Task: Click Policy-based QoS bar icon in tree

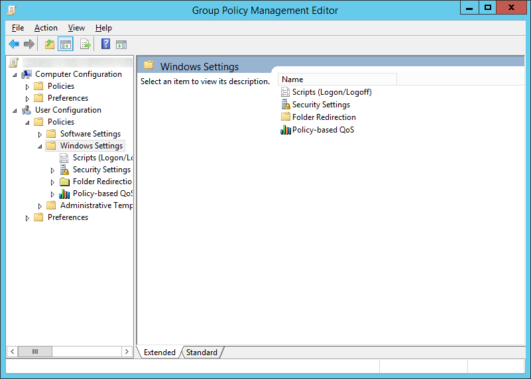Action: point(64,193)
